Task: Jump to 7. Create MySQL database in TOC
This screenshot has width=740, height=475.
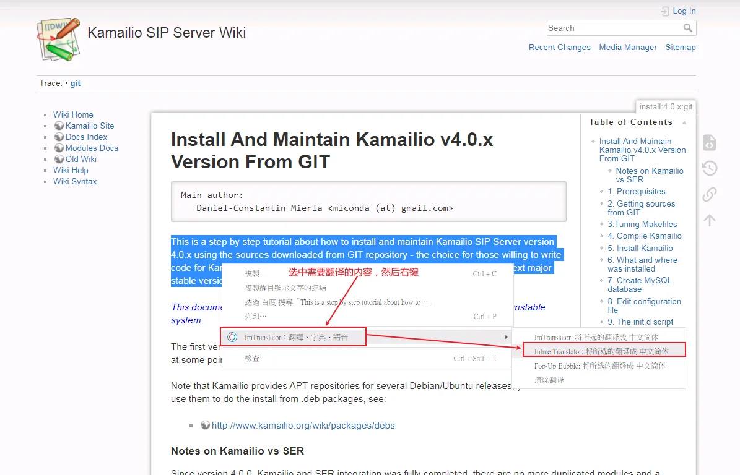Action: coord(640,285)
